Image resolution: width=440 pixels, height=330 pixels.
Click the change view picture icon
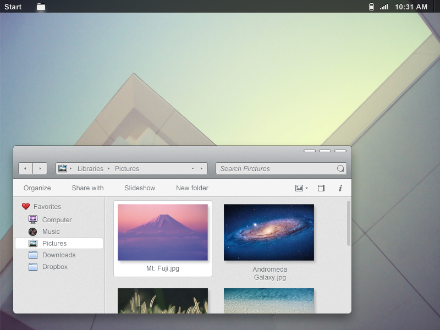299,188
